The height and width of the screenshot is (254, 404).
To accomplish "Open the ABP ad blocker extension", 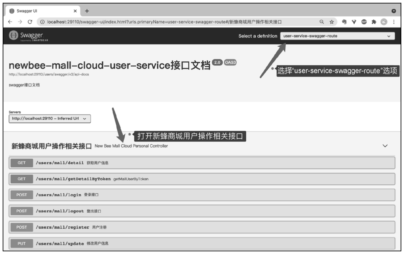I will 364,22.
